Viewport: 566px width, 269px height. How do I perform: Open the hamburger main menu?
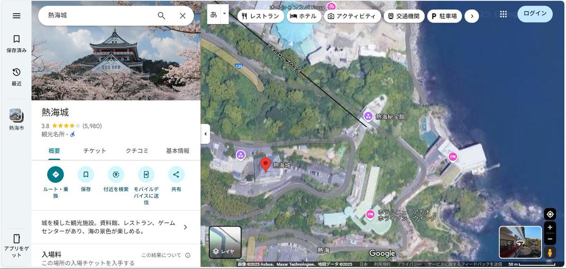[17, 16]
